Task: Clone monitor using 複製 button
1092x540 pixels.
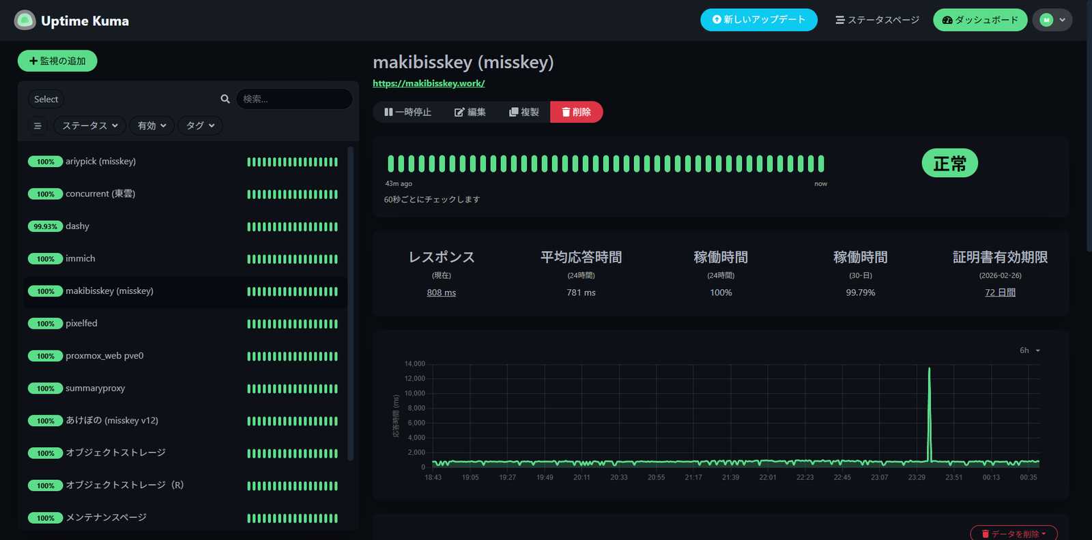Action: coord(524,112)
